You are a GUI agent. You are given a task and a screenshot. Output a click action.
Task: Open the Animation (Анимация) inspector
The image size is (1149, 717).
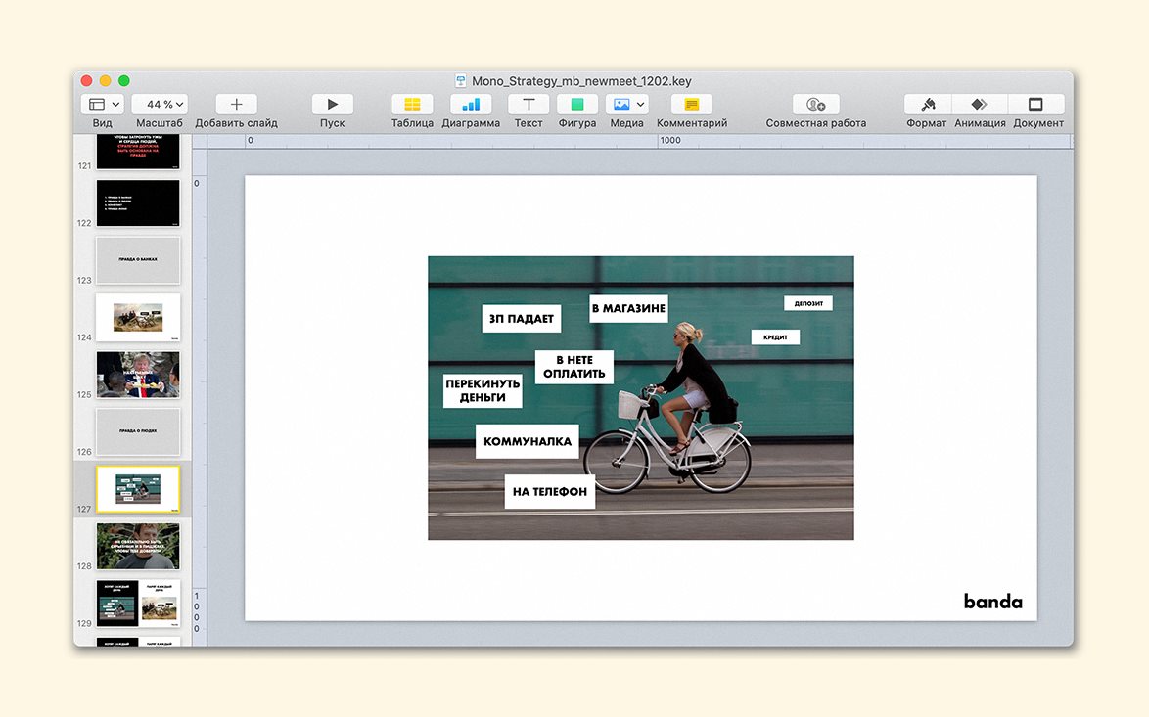point(980,104)
